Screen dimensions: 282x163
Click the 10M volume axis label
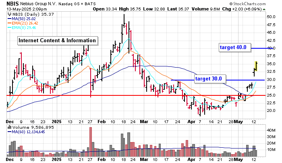271,150
